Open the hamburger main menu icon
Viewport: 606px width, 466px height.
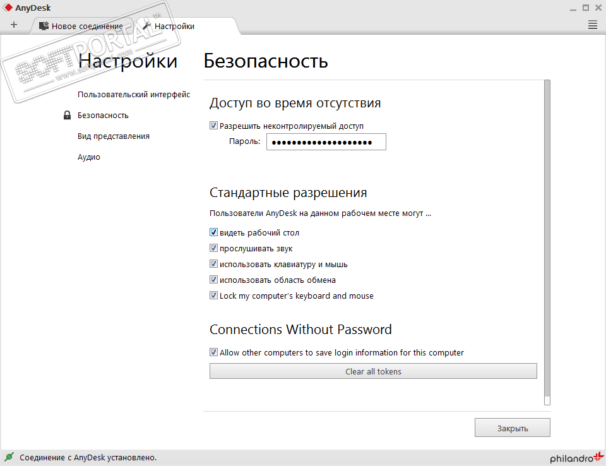pos(593,25)
